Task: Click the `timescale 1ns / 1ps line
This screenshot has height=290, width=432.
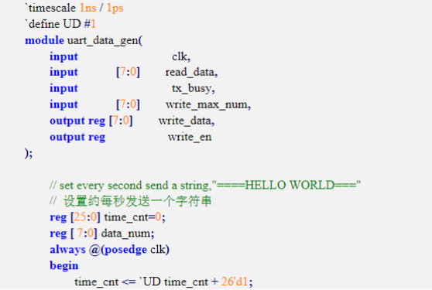Action: [x=74, y=8]
